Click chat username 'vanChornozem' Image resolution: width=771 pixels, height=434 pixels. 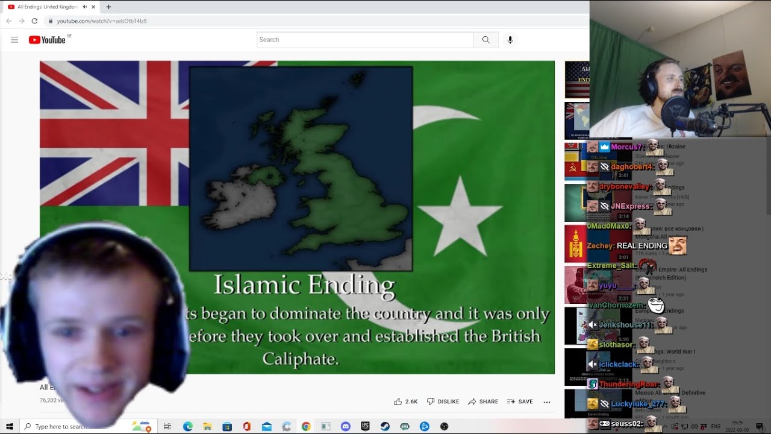pos(617,305)
